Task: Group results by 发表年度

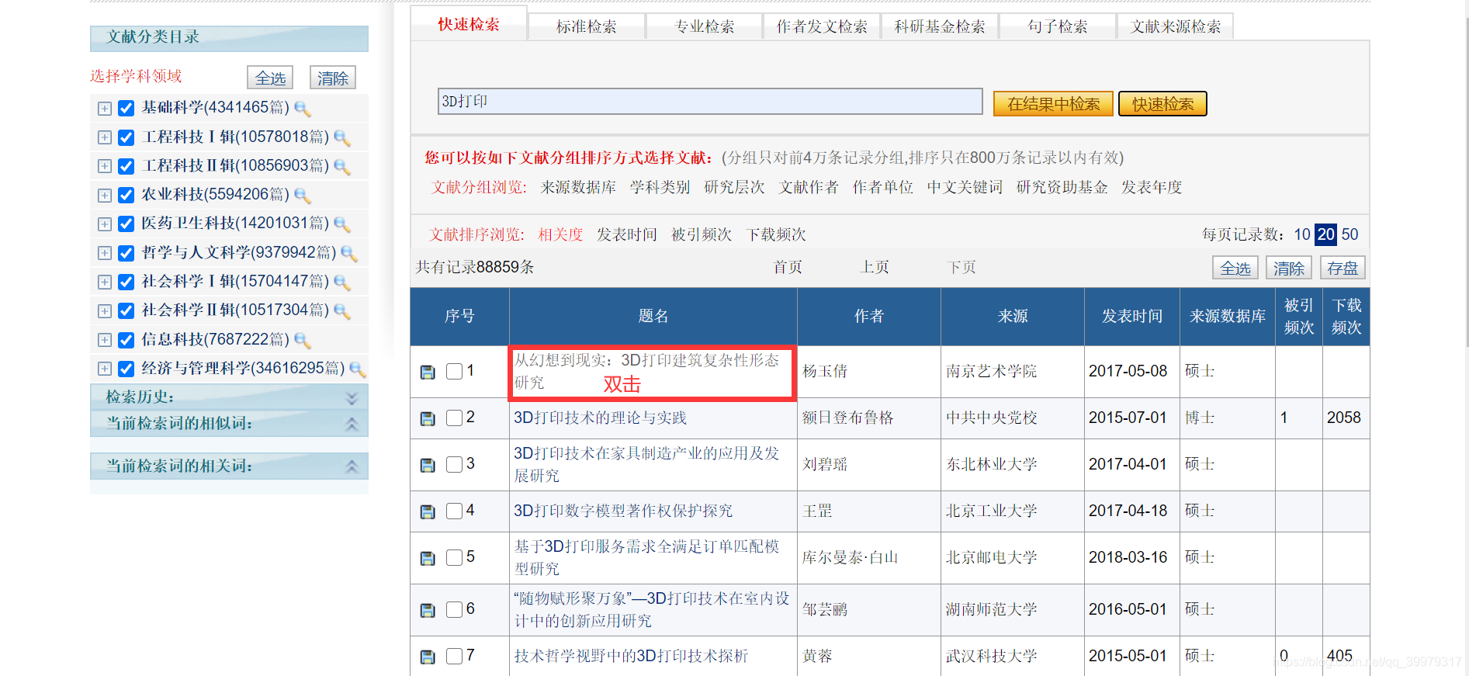Action: coord(1152,187)
